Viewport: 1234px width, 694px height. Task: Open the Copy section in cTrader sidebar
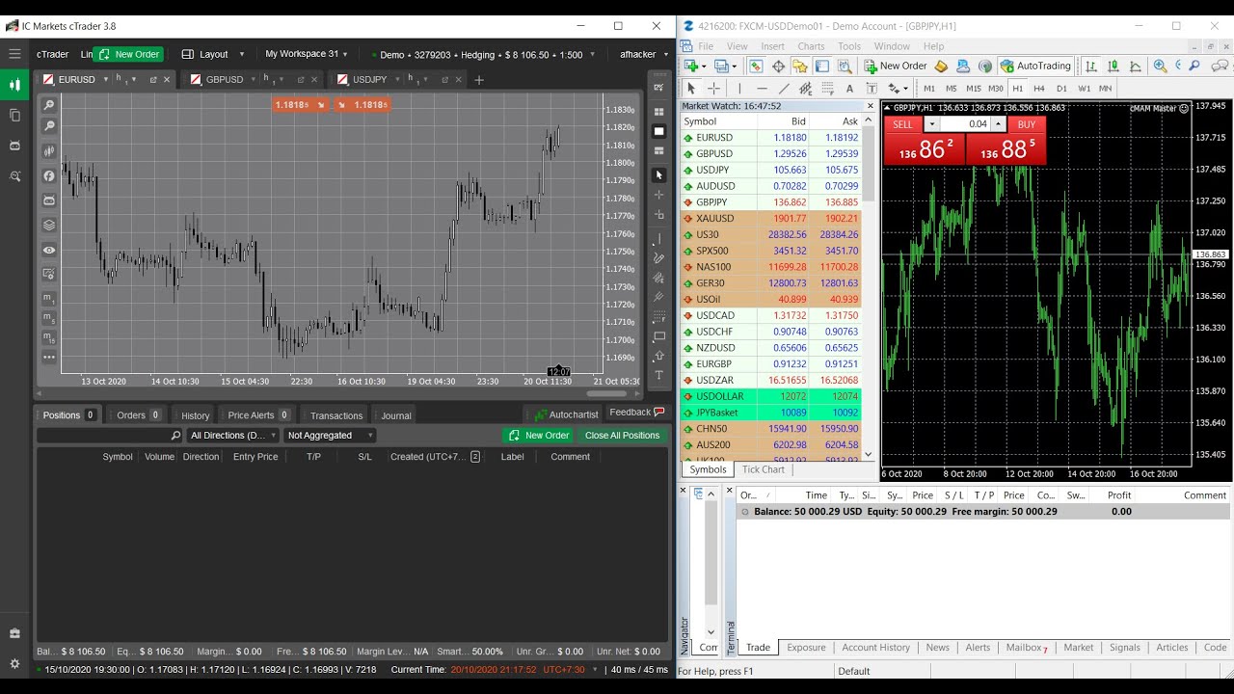[x=14, y=116]
